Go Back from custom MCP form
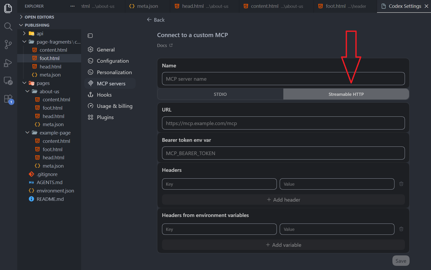Image resolution: width=431 pixels, height=270 pixels. pyautogui.click(x=156, y=20)
